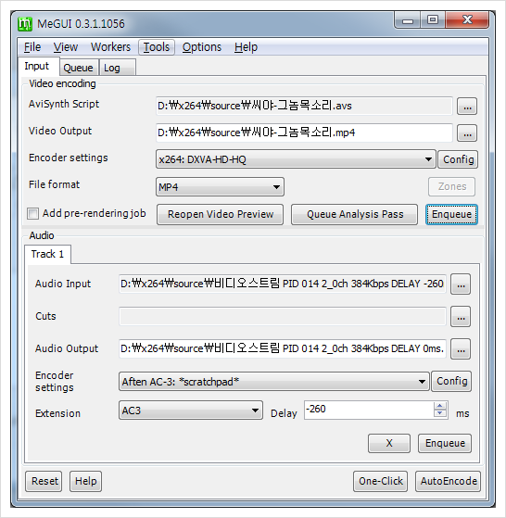This screenshot has width=506, height=518.
Task: Browse for Audio Output file
Action: (x=461, y=349)
